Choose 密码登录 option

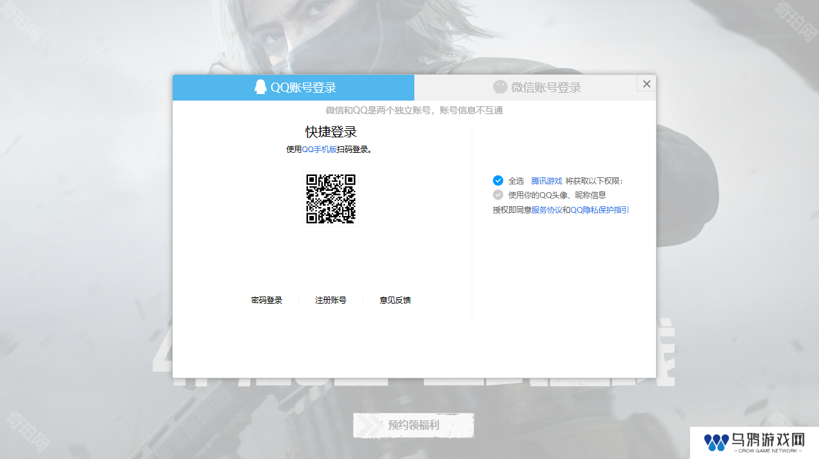(x=267, y=300)
